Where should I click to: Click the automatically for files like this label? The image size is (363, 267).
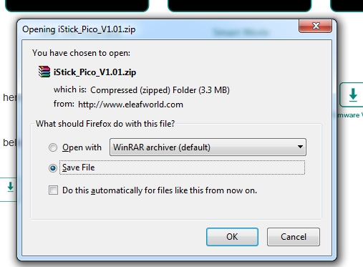click(x=160, y=190)
